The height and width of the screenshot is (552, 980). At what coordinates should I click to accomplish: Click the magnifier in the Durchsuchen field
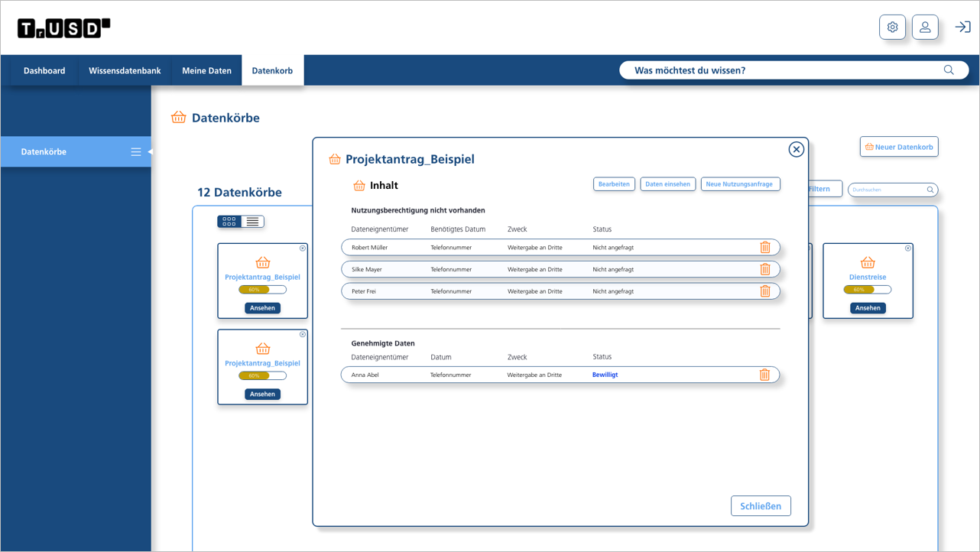930,190
